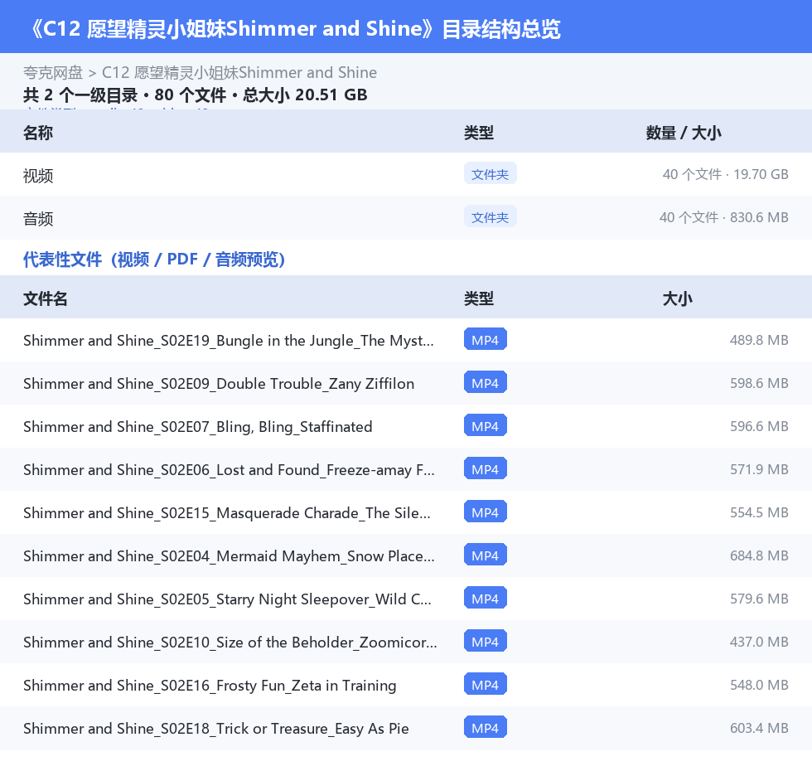Click the 文件名 column header
The height and width of the screenshot is (776, 812).
[45, 298]
